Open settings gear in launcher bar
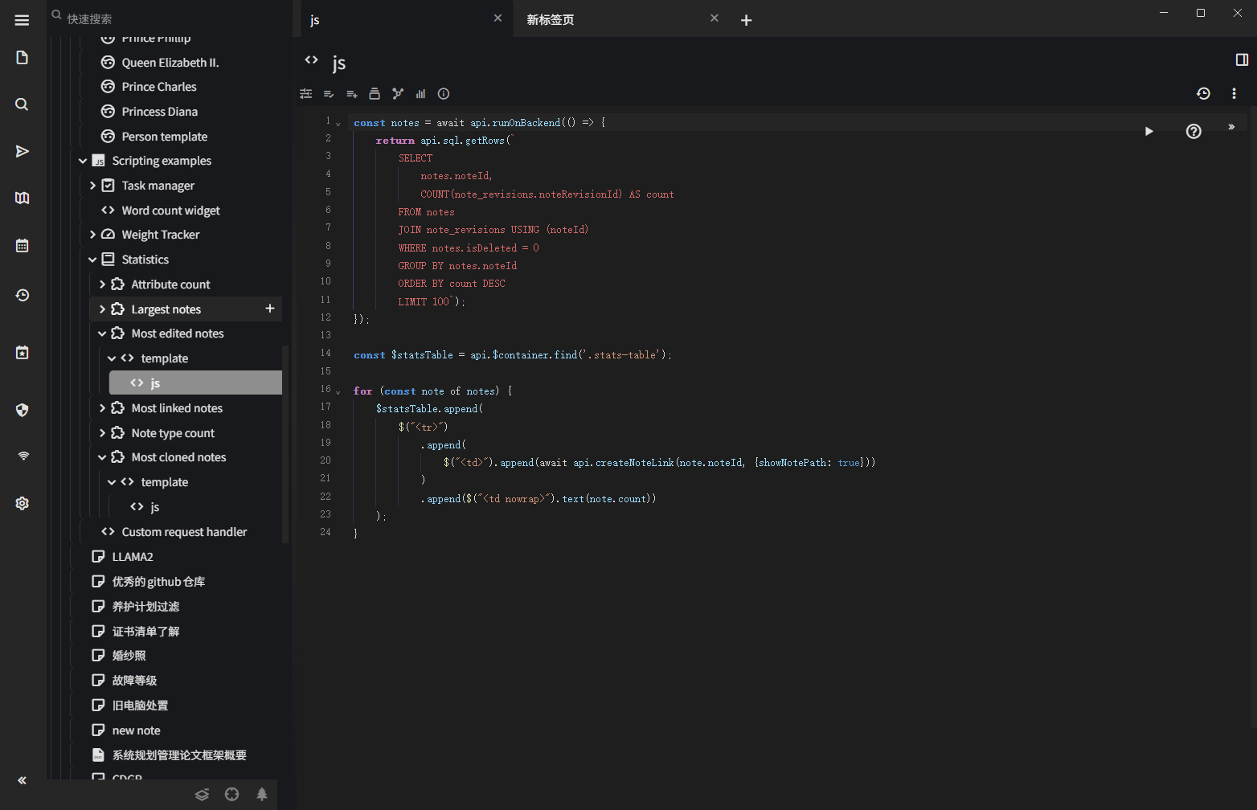Image resolution: width=1257 pixels, height=810 pixels. tap(22, 504)
